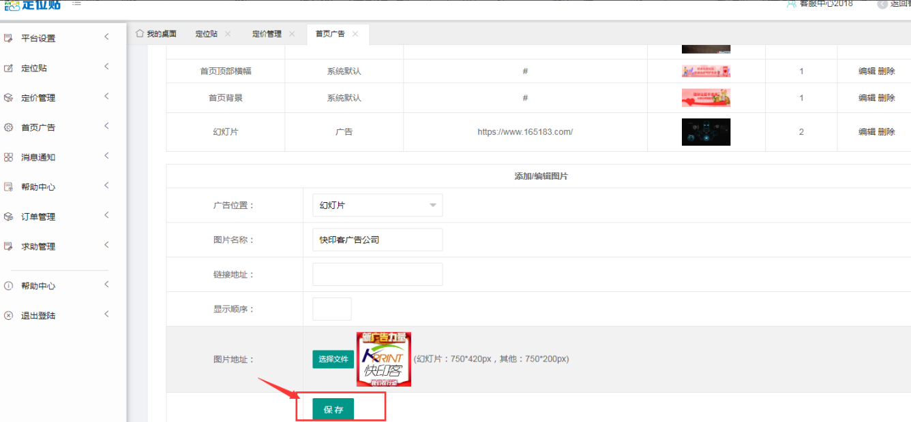The width and height of the screenshot is (911, 422).
Task: Click the 链接地址 input field
Action: pos(377,274)
